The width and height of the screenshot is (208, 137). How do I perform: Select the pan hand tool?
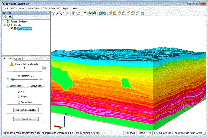click(x=62, y=13)
